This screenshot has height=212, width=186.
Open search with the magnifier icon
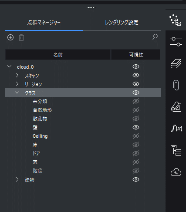[155, 37]
